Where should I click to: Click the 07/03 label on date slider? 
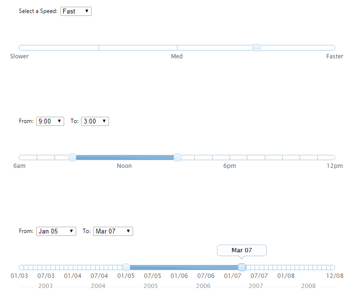coord(46,276)
